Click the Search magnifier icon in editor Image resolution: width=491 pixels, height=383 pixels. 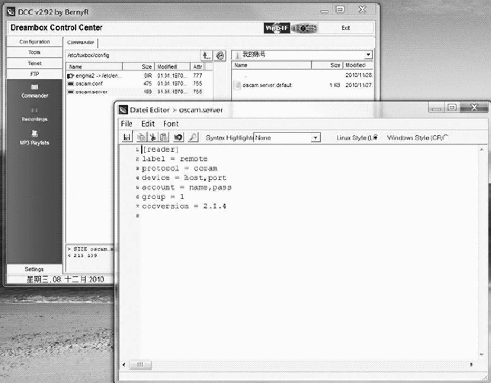194,138
